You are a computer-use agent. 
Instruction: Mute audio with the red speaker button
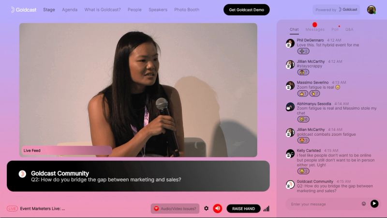pyautogui.click(x=218, y=208)
